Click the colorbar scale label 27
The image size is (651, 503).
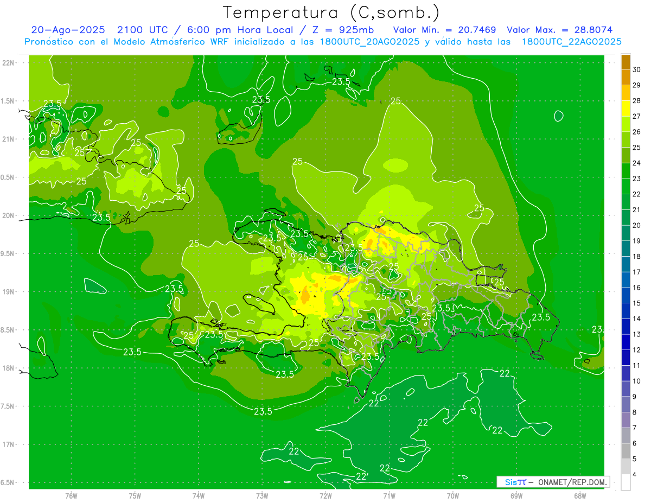(637, 116)
